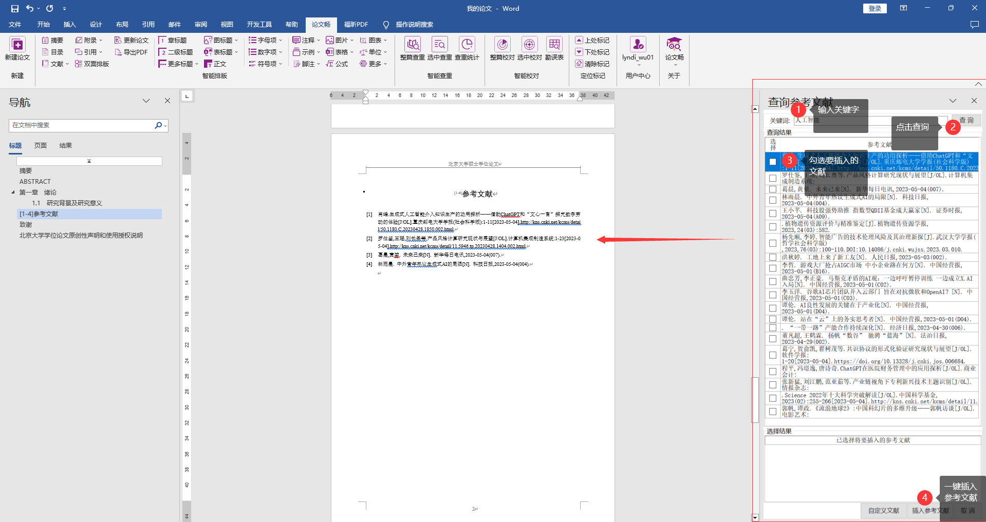The image size is (986, 522).
Task: Select [1-4]参考文献 in navigation list
Action: click(89, 214)
